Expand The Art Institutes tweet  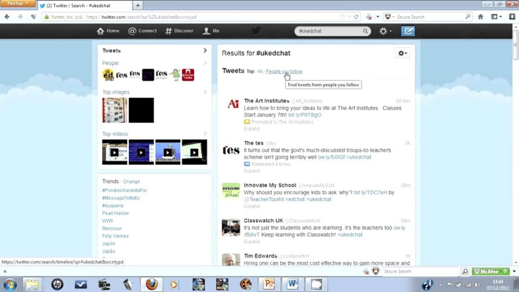click(251, 129)
